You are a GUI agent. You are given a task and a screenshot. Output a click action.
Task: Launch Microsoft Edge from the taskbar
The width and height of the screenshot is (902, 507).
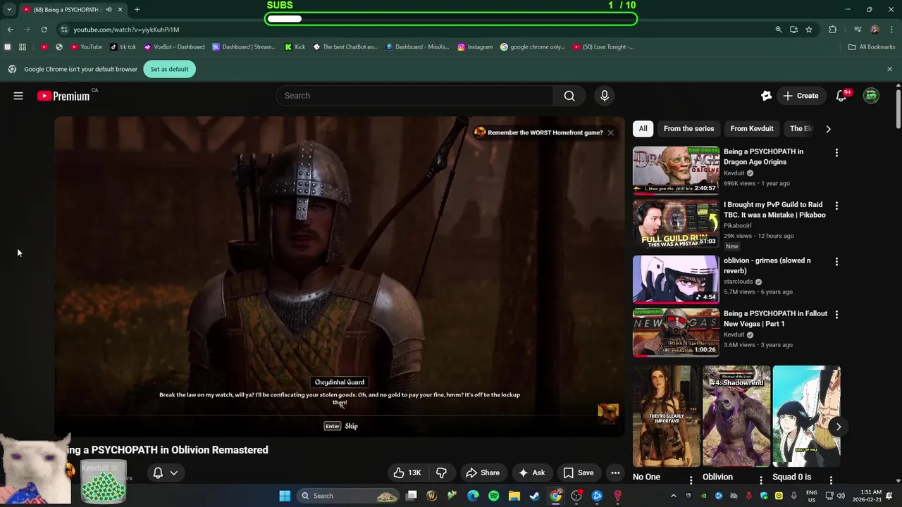click(x=473, y=496)
